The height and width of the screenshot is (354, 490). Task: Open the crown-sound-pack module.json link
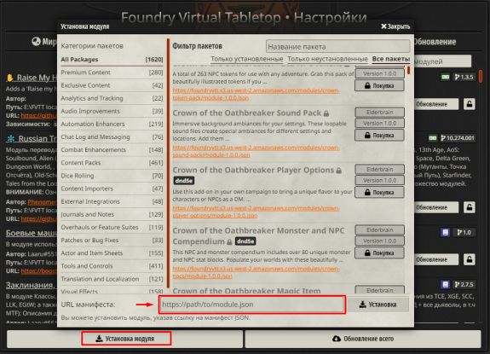256,151
